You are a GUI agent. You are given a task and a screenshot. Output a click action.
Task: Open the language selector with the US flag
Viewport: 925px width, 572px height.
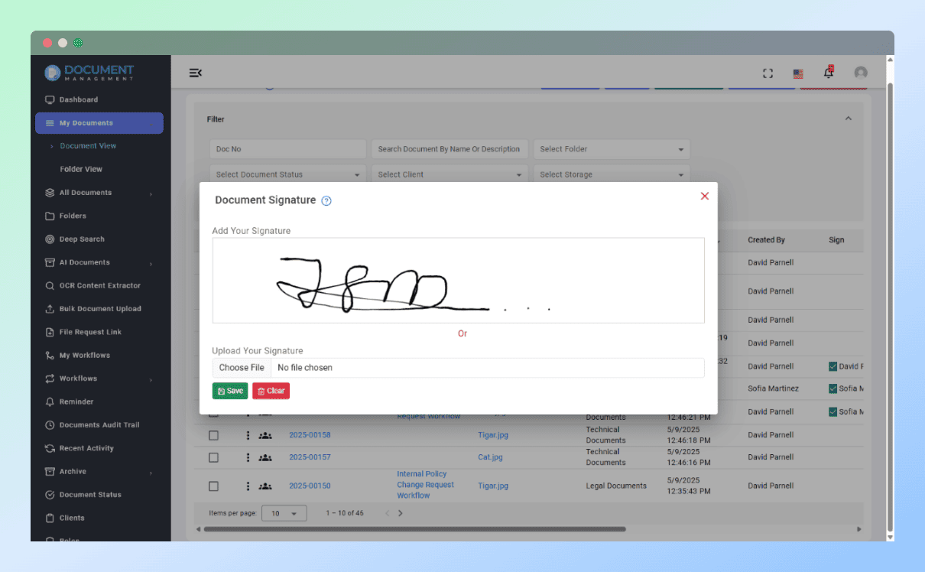click(798, 73)
